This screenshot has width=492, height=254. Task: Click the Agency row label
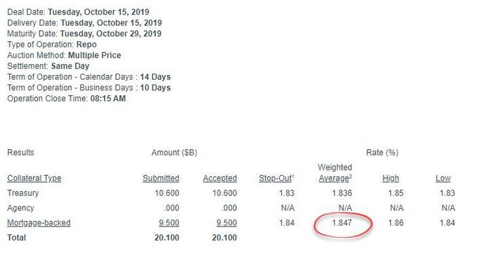pos(20,208)
